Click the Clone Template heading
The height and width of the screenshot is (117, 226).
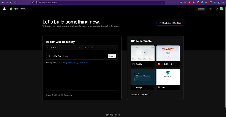click(x=141, y=41)
